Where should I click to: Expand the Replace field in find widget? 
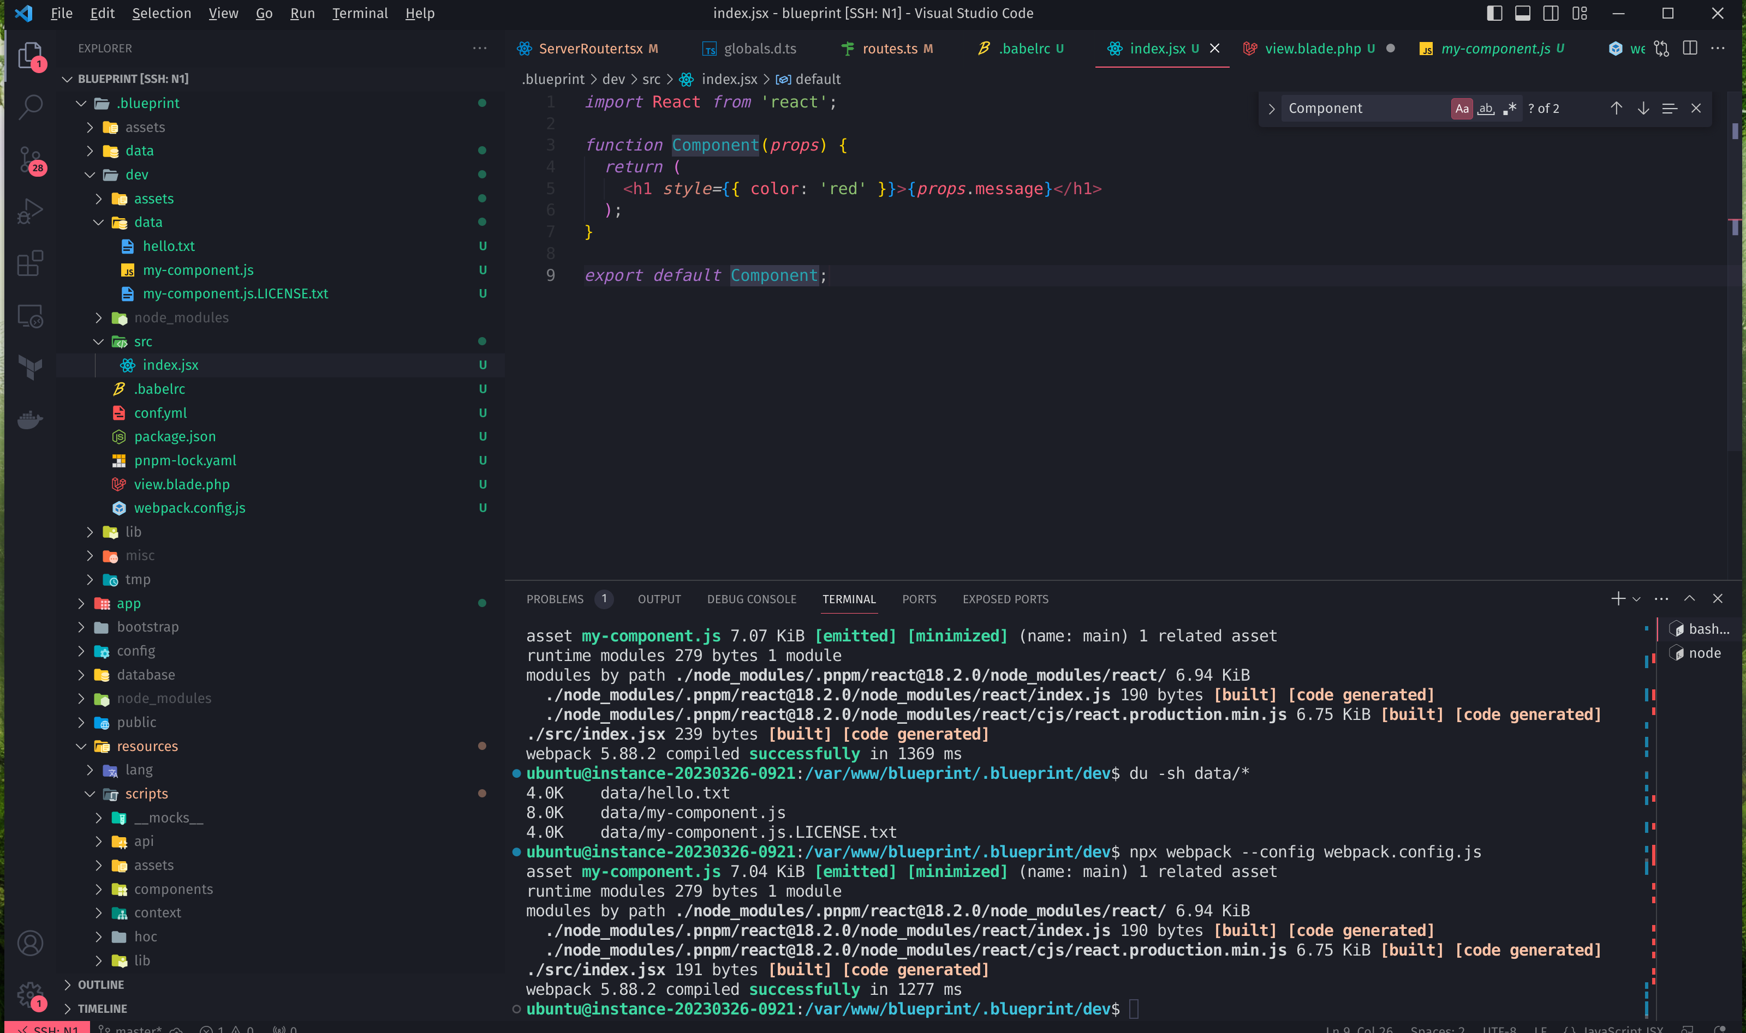point(1271,109)
